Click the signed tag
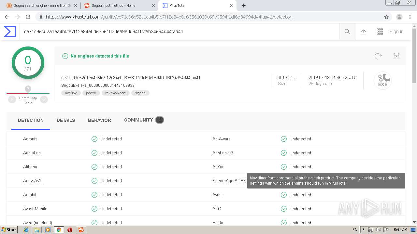The image size is (417, 234). pos(140,93)
